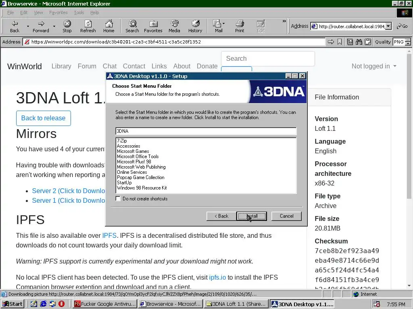Click the page scrollbar down arrow

409,286
